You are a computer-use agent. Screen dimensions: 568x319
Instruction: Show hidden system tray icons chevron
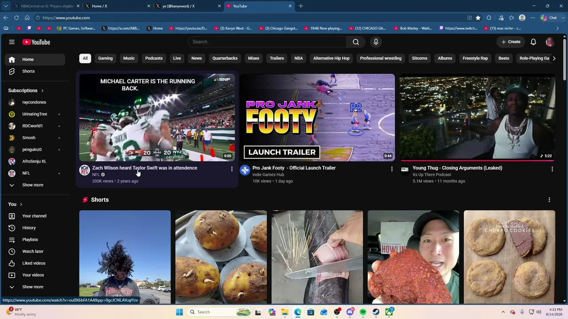[503, 312]
